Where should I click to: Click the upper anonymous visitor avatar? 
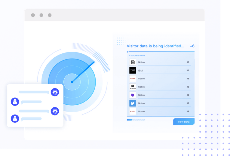pos(15,102)
